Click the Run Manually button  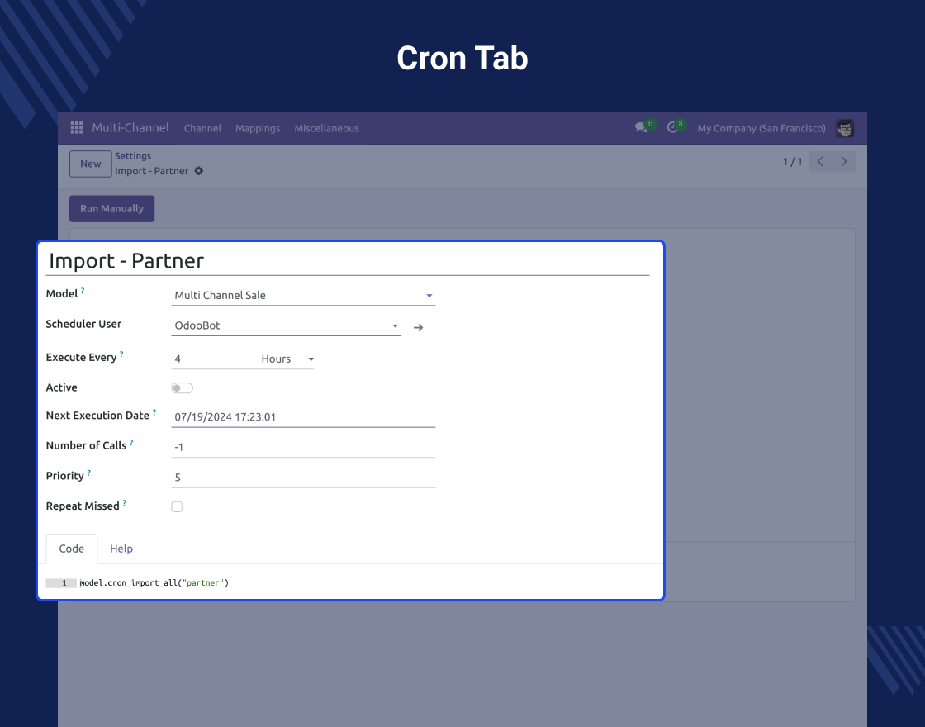coord(112,209)
